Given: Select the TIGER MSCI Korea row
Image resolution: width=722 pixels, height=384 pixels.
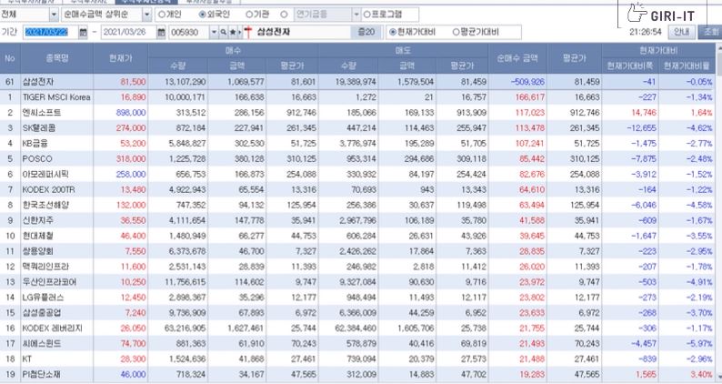Looking at the screenshot, I should click(x=357, y=97).
